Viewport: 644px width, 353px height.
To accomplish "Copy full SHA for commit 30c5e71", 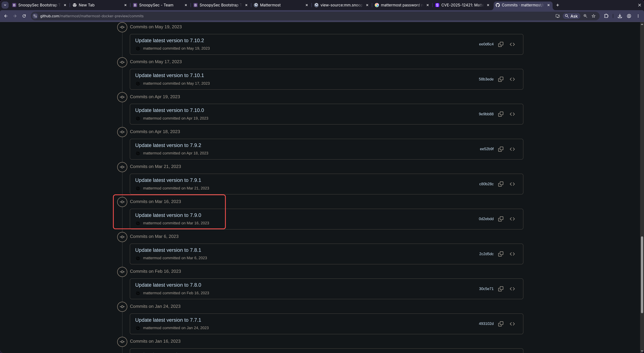I will tap(501, 289).
